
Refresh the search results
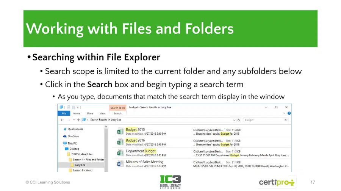click(239, 120)
